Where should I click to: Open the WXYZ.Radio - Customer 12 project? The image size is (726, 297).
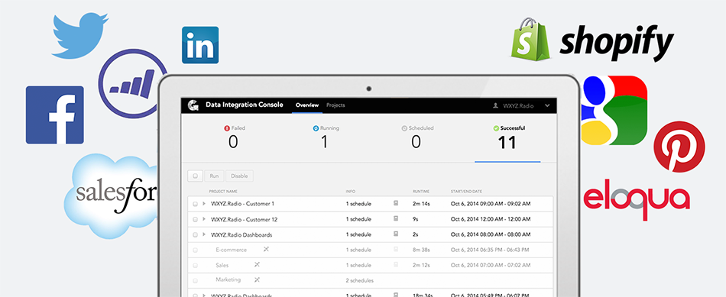pos(244,219)
